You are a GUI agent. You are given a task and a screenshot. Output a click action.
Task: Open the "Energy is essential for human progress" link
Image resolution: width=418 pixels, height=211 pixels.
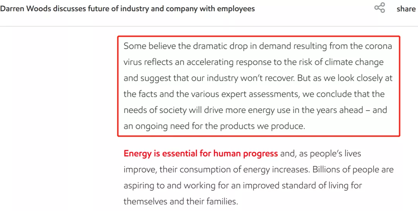click(201, 154)
